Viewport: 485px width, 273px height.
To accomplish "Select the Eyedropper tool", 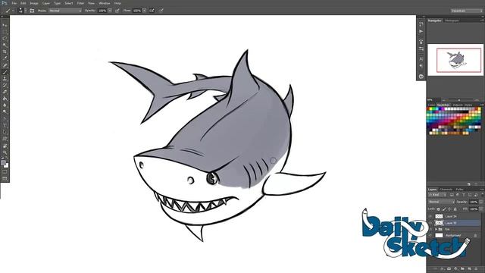I will 5,58.
